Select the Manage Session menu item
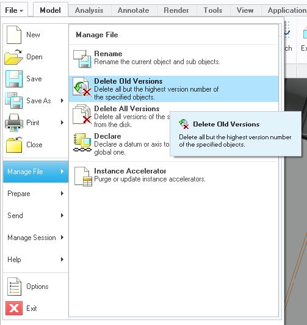 click(35, 237)
